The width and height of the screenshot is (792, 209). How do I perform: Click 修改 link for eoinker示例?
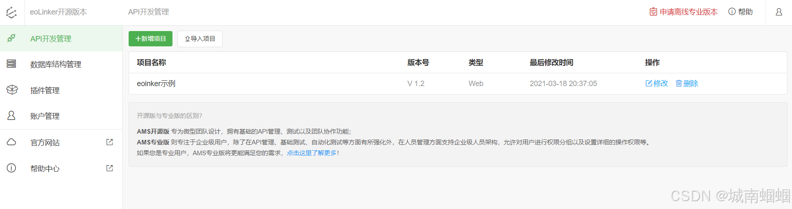point(657,84)
